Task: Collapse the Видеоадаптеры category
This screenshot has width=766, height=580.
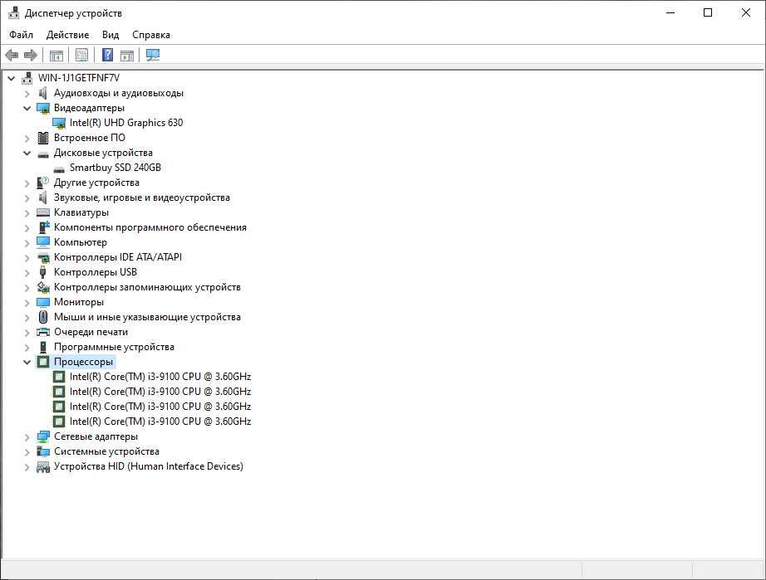Action: click(27, 109)
